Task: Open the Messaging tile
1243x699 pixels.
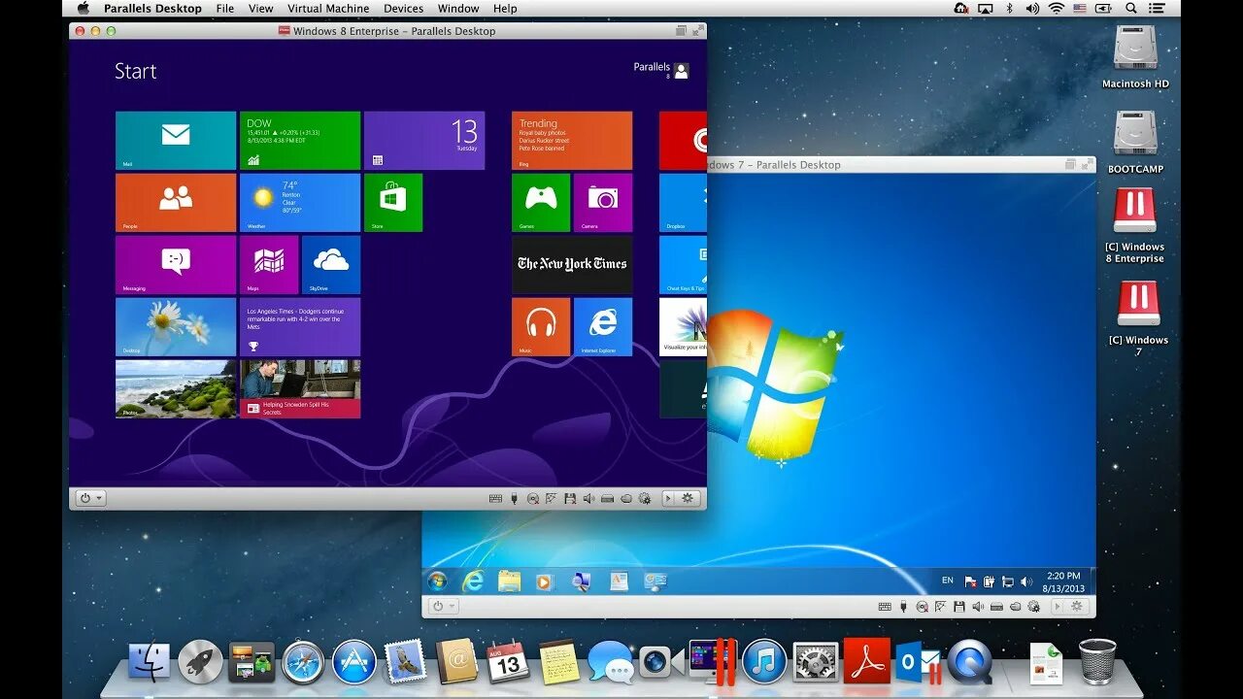Action: pos(176,265)
